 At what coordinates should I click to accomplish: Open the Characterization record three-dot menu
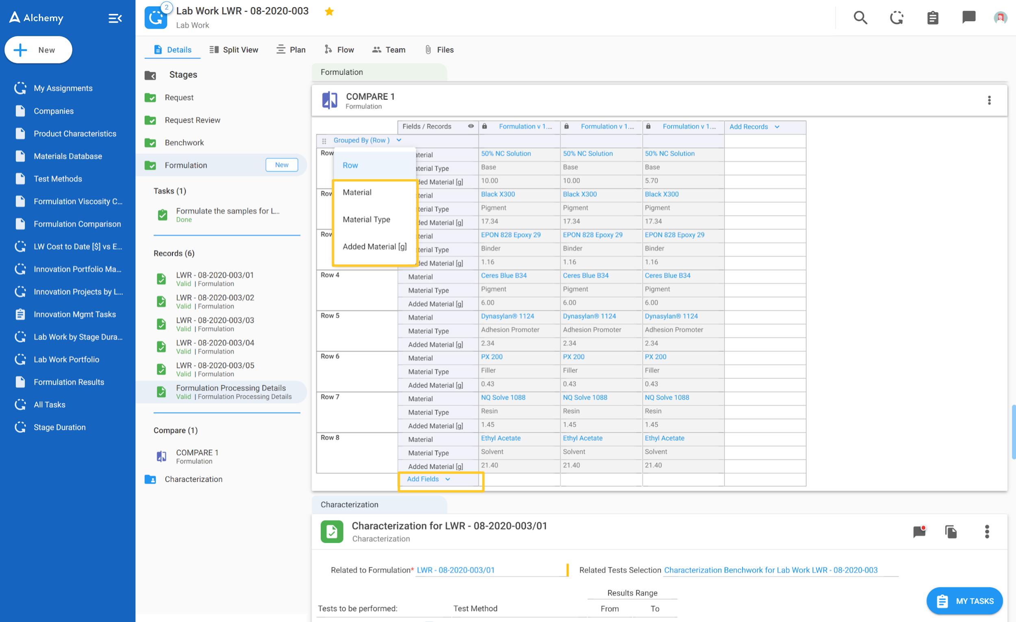tap(987, 532)
